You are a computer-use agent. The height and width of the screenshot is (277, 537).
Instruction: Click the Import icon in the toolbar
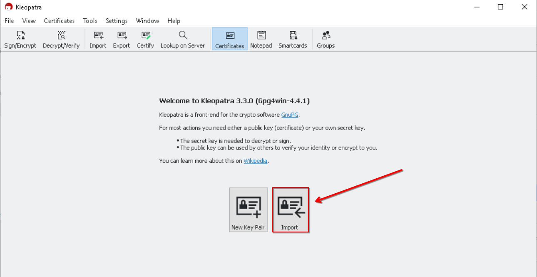pyautogui.click(x=98, y=40)
